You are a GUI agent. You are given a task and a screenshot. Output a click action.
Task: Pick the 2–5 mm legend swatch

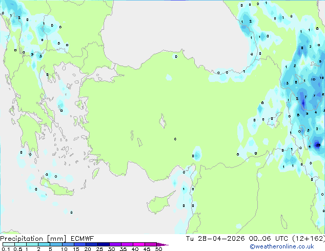[44, 244]
